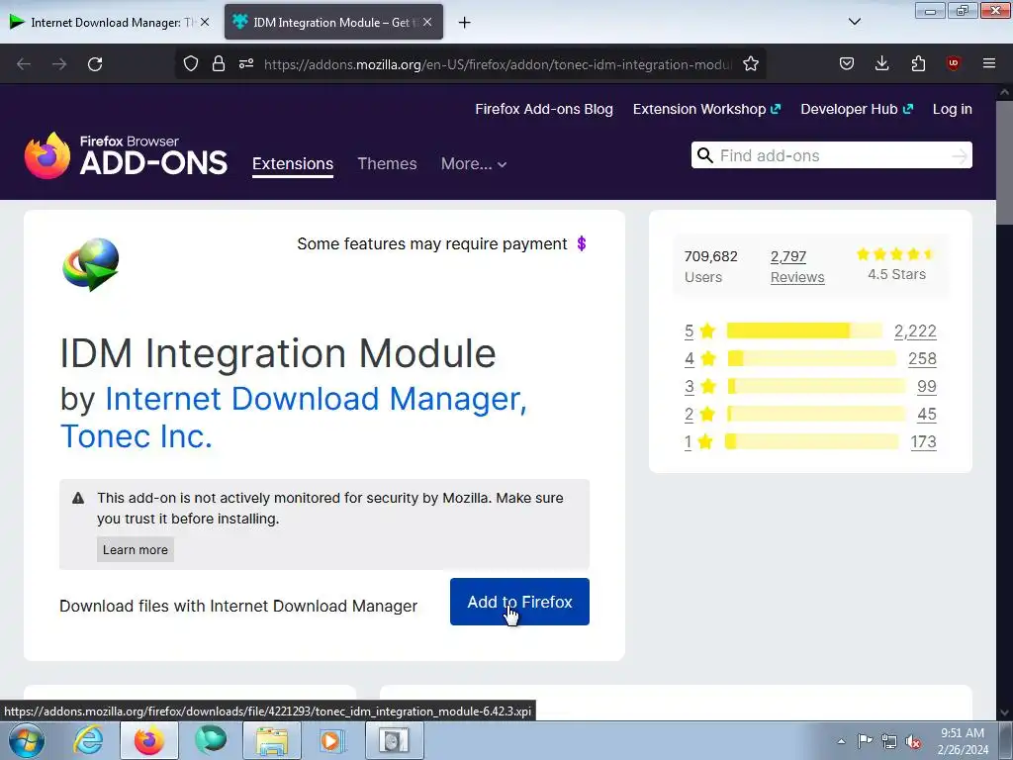Viewport: 1013px width, 760px height.
Task: Open the Downloads panel arrow icon
Action: (x=881, y=63)
